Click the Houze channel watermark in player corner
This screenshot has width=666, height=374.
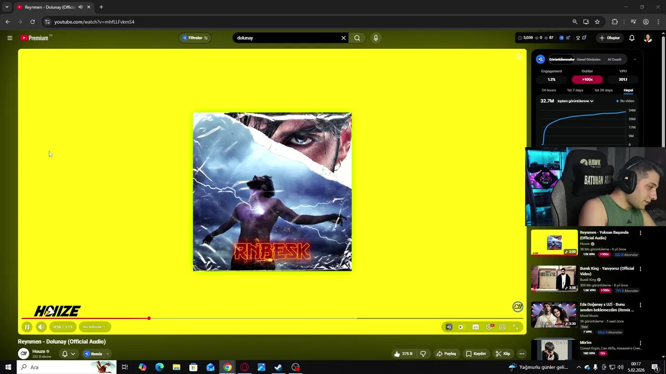pyautogui.click(x=518, y=307)
